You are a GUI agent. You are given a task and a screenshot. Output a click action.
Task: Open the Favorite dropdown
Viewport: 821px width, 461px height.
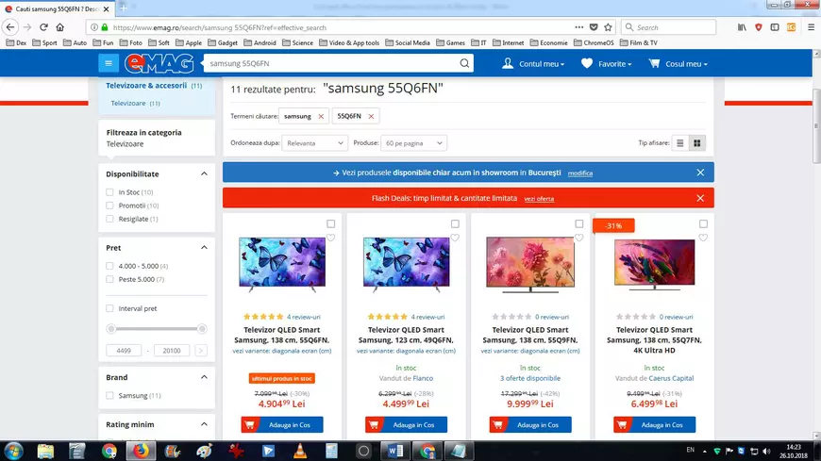coord(614,64)
